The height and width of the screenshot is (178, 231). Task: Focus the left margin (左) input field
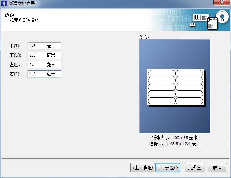pyautogui.click(x=44, y=65)
